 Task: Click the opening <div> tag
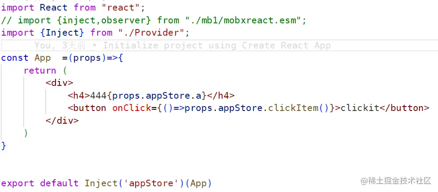point(59,83)
